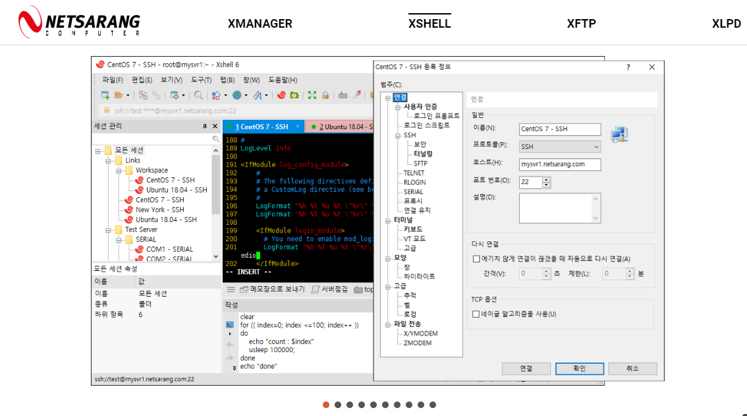The height and width of the screenshot is (416, 747).
Task: Launch Xmanager via red swirl toolbar icon
Action: point(281,96)
